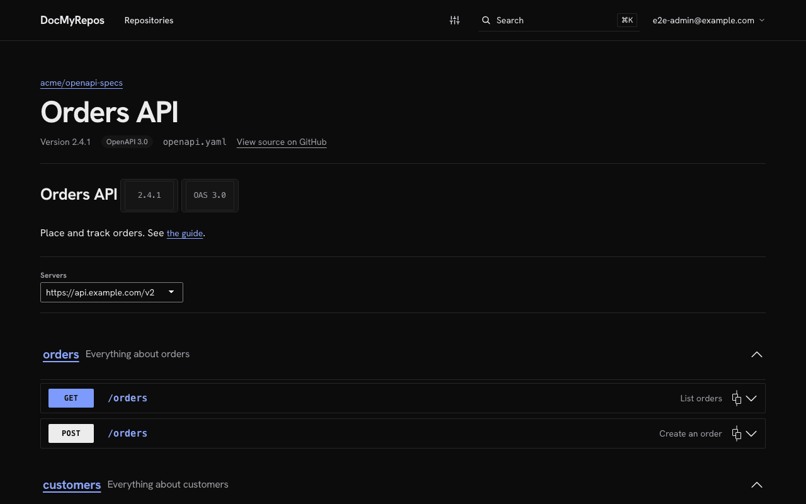Click the /orders path in POST row

coord(128,433)
